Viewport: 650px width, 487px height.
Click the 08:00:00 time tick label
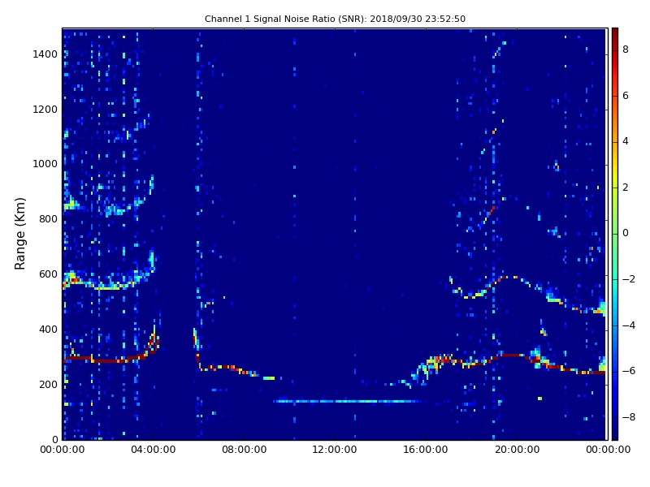pyautogui.click(x=245, y=450)
